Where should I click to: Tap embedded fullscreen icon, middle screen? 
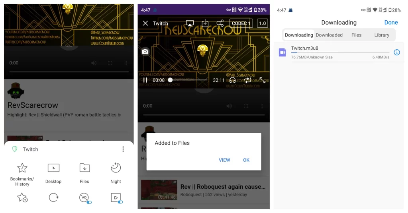(x=245, y=106)
